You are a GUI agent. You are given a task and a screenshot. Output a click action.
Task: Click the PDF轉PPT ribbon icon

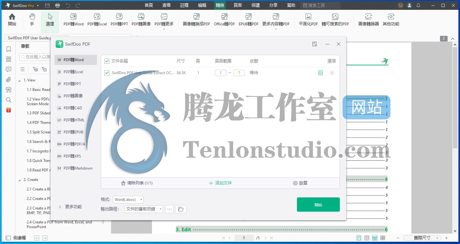click(x=119, y=20)
